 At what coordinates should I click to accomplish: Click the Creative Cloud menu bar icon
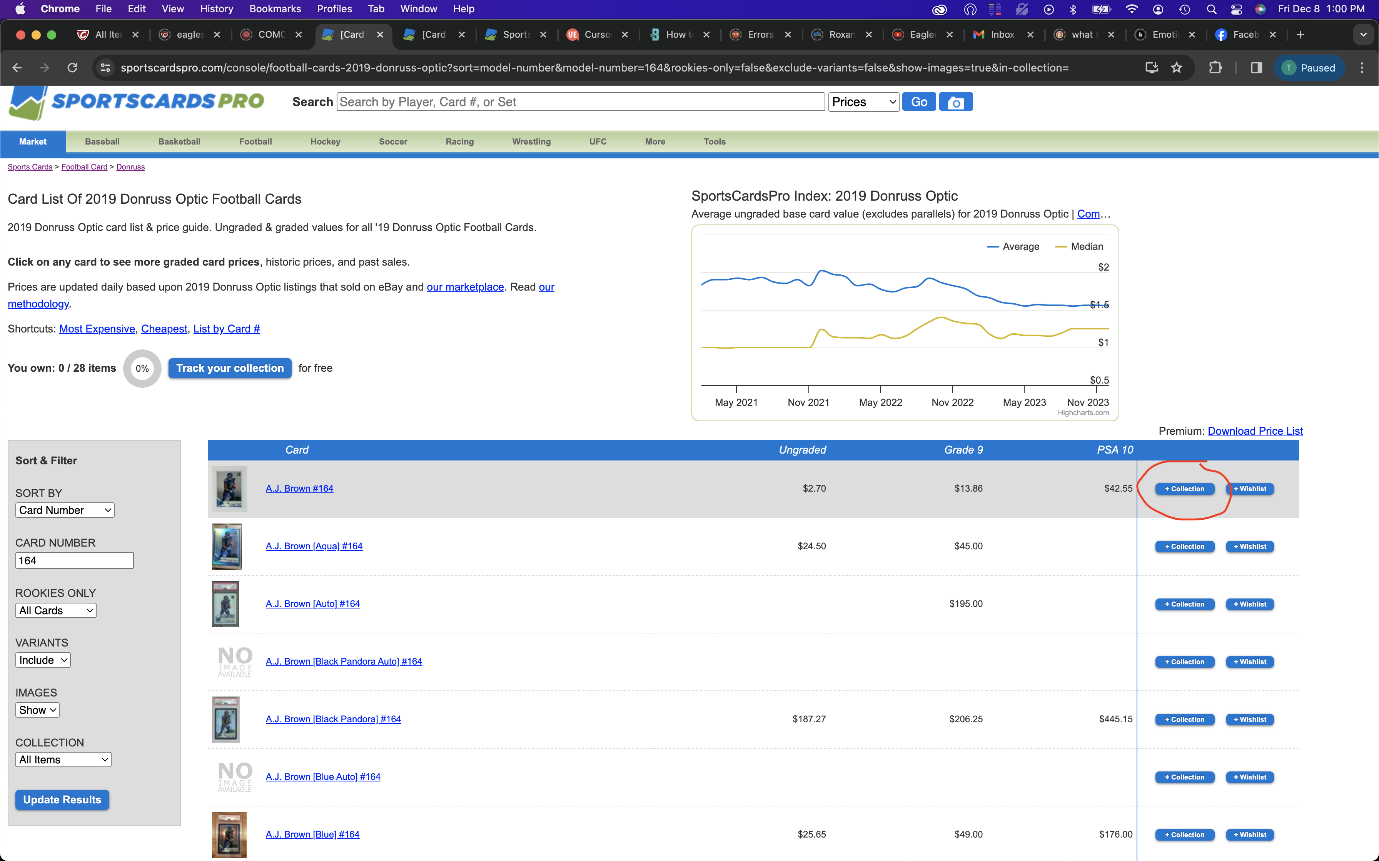pos(939,8)
